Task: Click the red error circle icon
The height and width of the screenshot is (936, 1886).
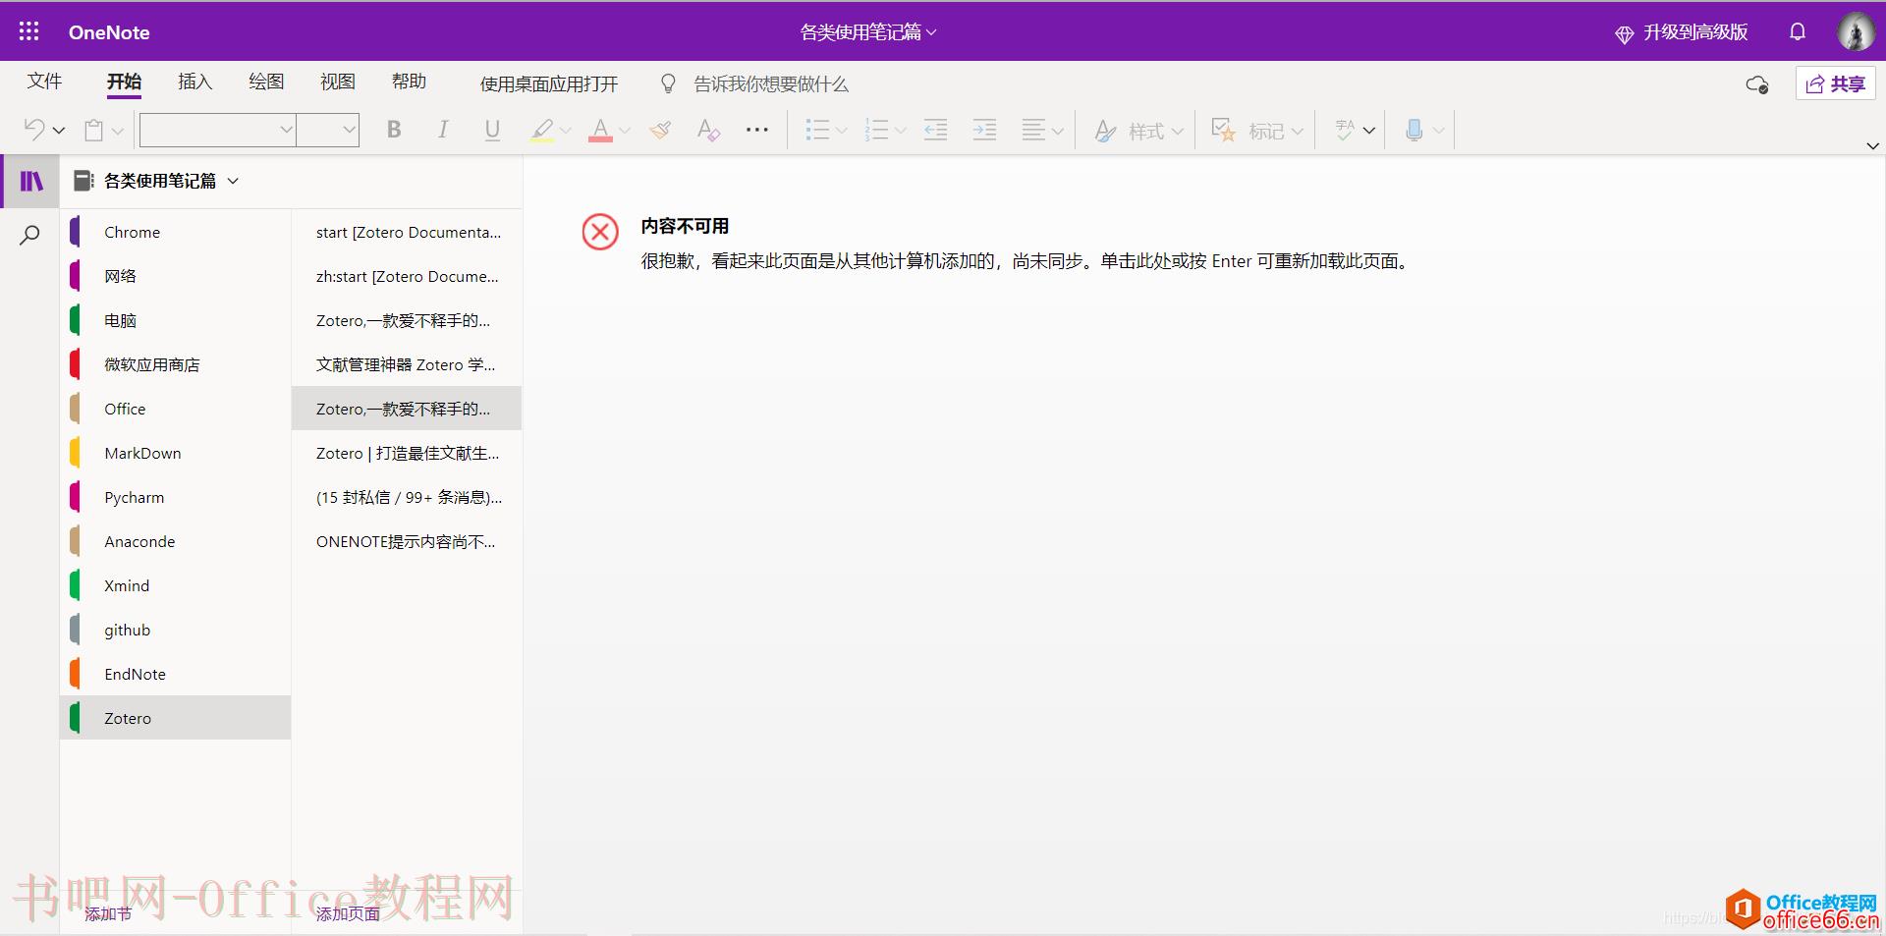Action: pos(600,233)
